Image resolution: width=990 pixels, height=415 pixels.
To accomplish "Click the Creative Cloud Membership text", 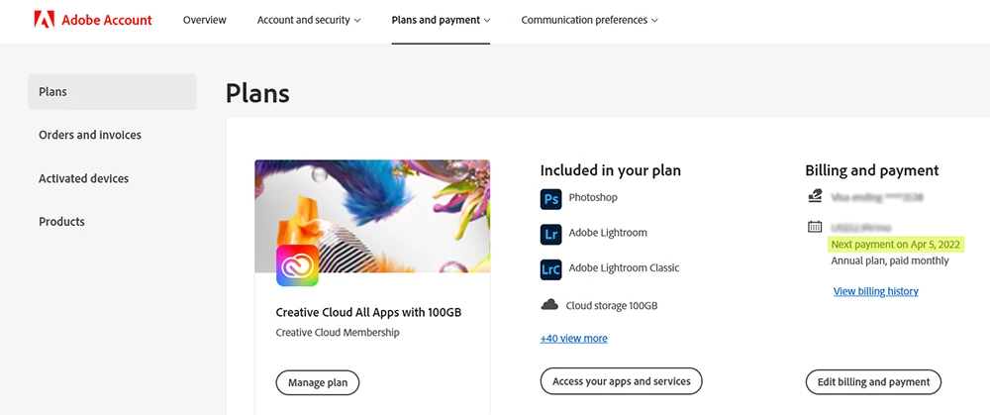I will coord(338,332).
